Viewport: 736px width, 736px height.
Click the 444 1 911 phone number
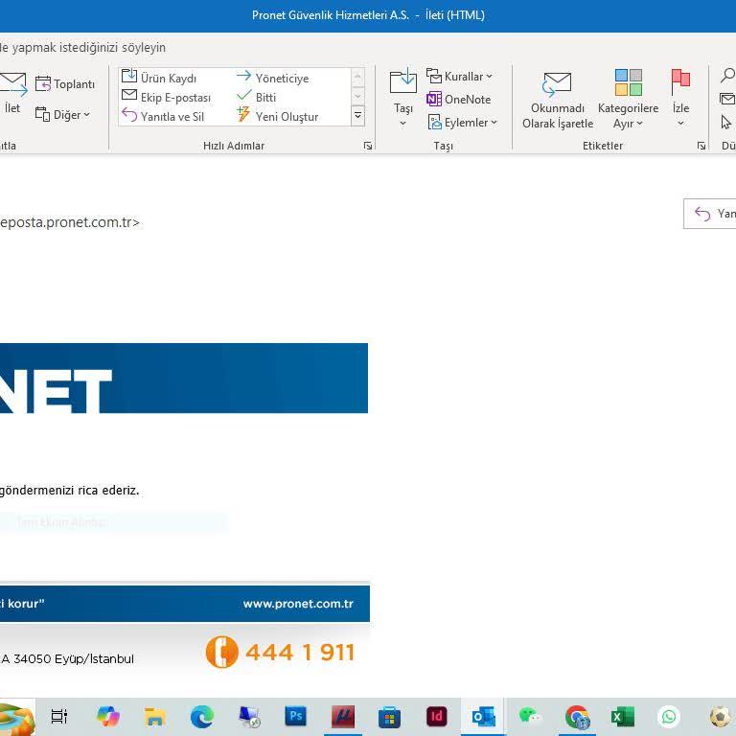(x=299, y=653)
